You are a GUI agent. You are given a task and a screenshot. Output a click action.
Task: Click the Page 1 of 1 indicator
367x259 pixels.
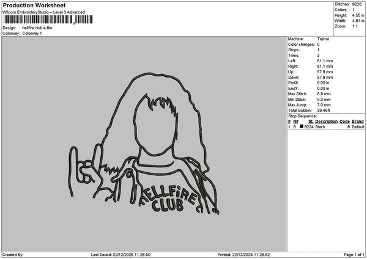point(354,255)
